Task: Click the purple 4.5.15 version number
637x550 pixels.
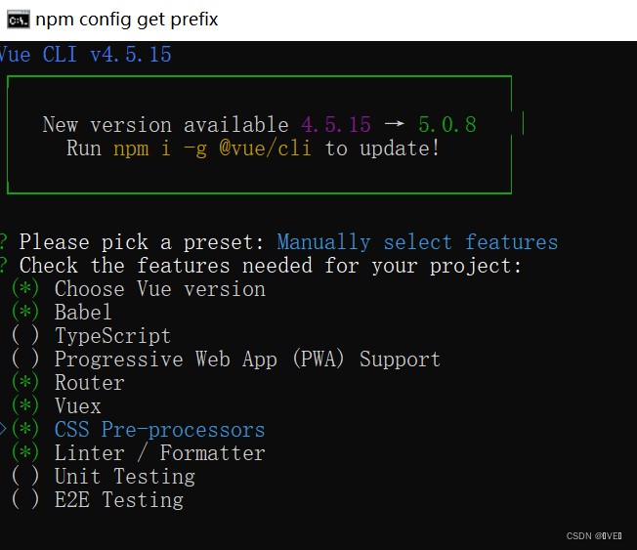Action: click(336, 125)
